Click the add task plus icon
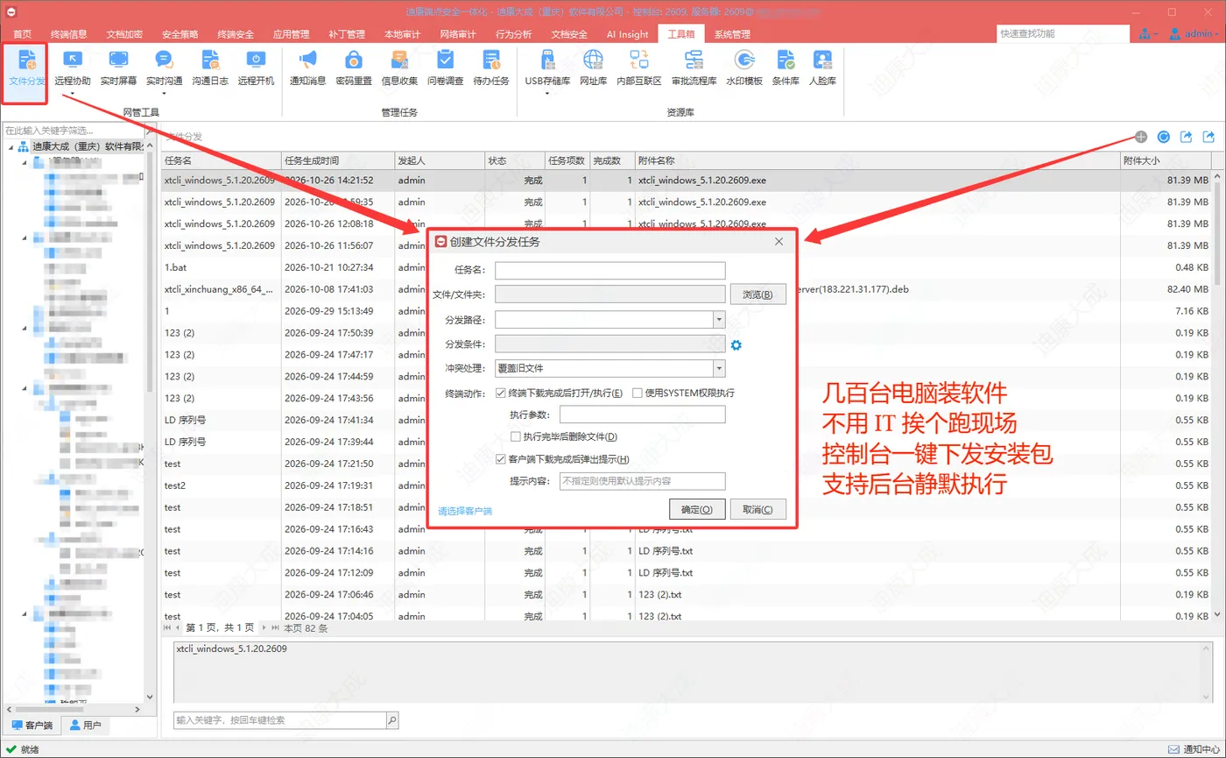1226x758 pixels. 1140,137
